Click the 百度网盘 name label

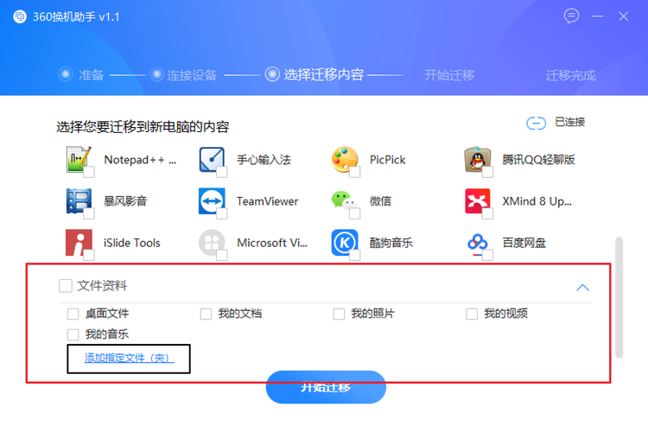pyautogui.click(x=524, y=243)
